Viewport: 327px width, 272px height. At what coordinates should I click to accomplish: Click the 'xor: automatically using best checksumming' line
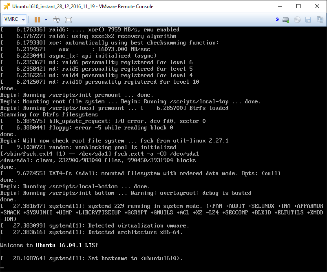[x=109, y=42]
